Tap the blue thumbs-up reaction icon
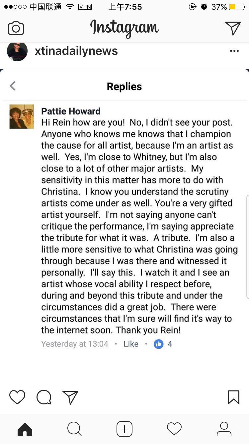The width and height of the screenshot is (249, 444). (159, 344)
